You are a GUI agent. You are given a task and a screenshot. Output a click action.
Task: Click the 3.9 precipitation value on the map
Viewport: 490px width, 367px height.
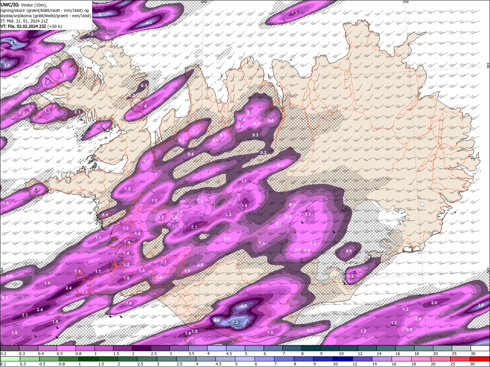[481, 305]
